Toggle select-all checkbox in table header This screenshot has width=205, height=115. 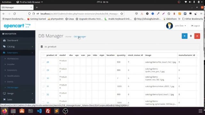pos(43,55)
